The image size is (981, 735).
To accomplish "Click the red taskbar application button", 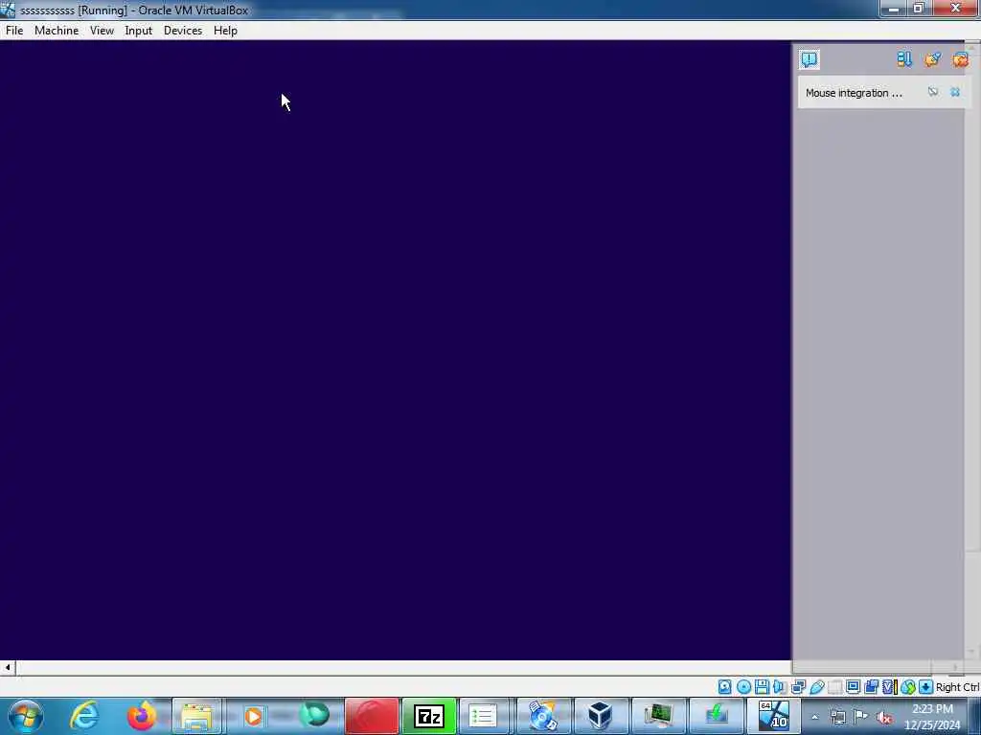I will (x=372, y=716).
